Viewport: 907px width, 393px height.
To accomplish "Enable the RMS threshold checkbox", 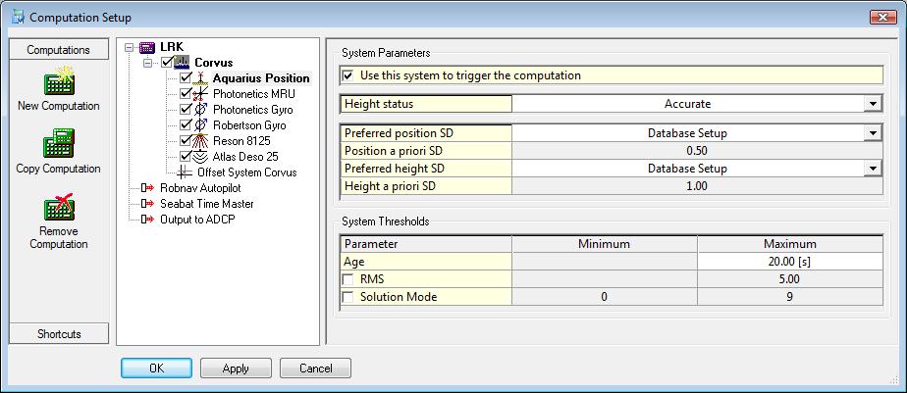I will [347, 279].
